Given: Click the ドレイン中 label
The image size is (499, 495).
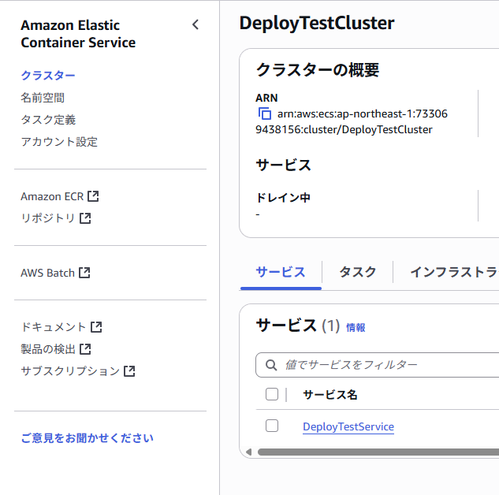Looking at the screenshot, I should click(283, 198).
